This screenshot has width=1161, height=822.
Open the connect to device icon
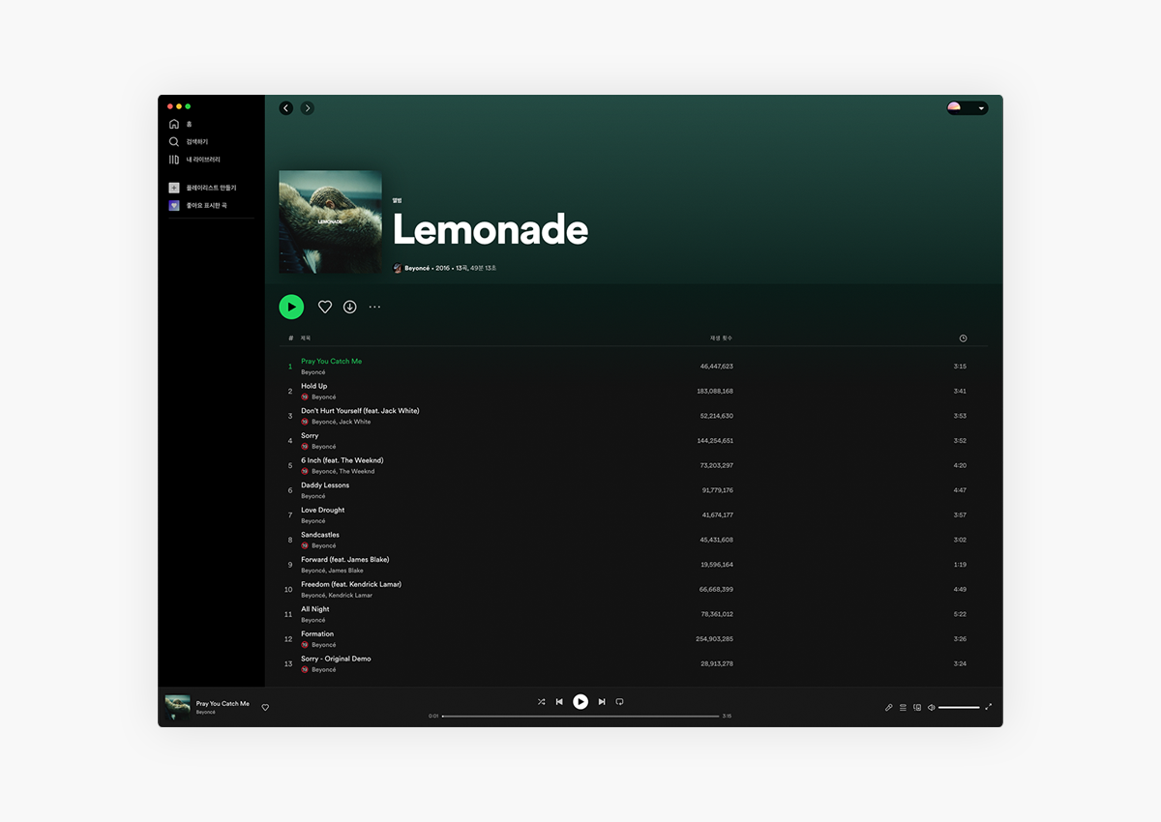click(x=917, y=707)
